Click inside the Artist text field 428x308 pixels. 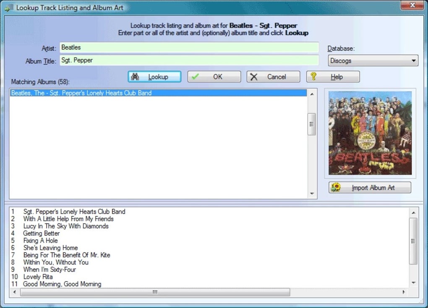coord(189,47)
